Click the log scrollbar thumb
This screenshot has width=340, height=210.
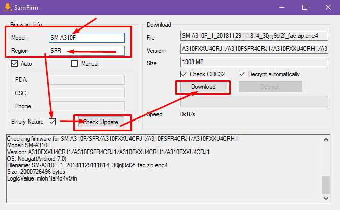pyautogui.click(x=326, y=186)
